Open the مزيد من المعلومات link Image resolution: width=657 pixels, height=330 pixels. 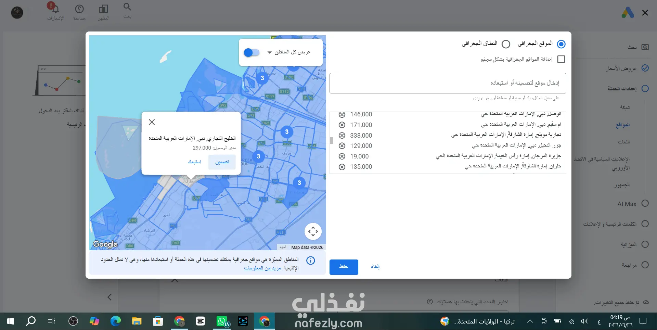tap(262, 268)
